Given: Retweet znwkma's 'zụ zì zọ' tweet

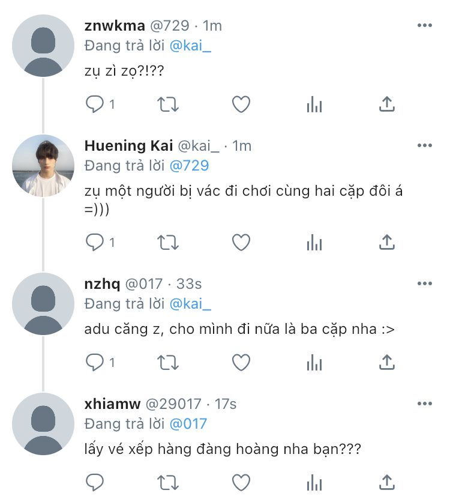Looking at the screenshot, I should pyautogui.click(x=167, y=105).
